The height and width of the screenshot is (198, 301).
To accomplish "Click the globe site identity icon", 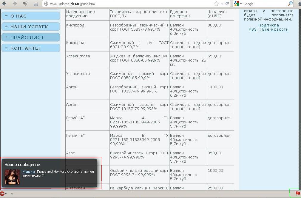I will coord(46,4).
